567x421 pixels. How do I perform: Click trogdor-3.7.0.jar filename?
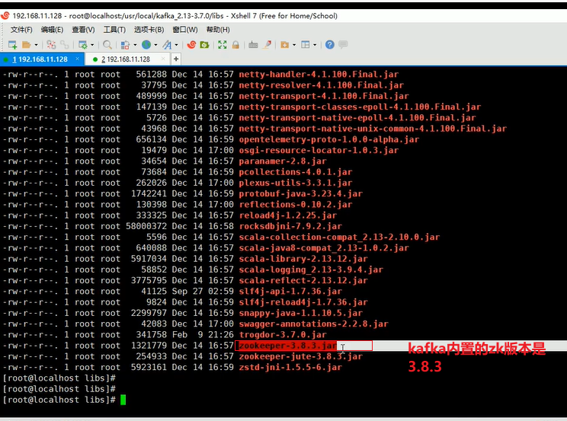(x=283, y=335)
